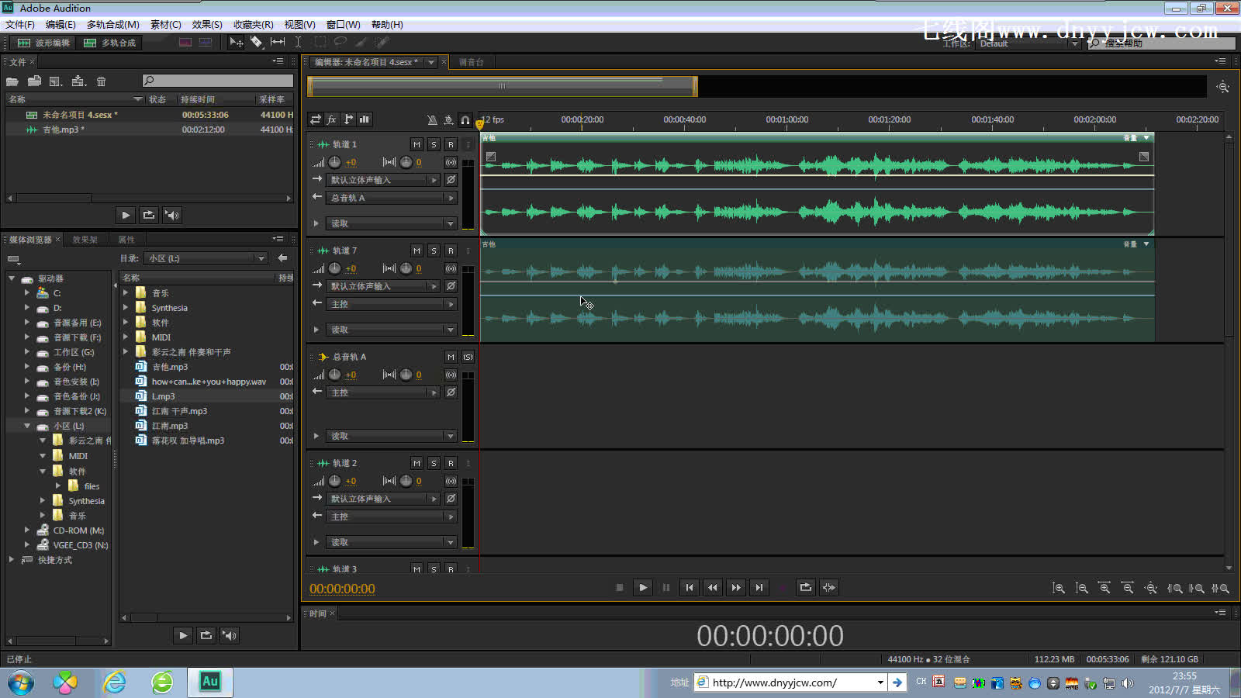Switch to 波形编辑 waveform view

(x=43, y=43)
